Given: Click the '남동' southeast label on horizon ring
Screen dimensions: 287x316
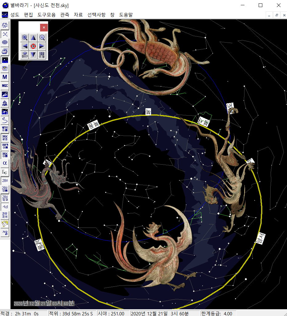Looking at the screenshot, I should (39, 245).
